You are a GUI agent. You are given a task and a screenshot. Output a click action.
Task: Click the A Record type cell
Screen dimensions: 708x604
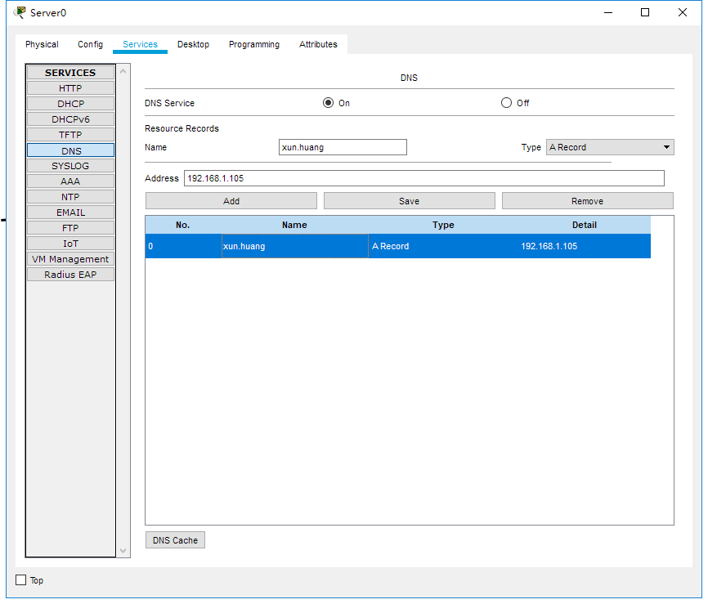point(443,246)
